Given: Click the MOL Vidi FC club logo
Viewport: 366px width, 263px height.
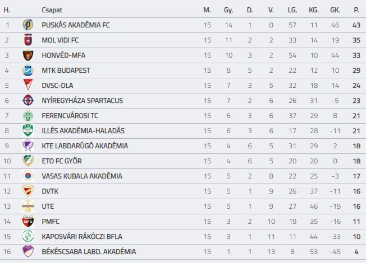Looking at the screenshot, I should point(28,40).
